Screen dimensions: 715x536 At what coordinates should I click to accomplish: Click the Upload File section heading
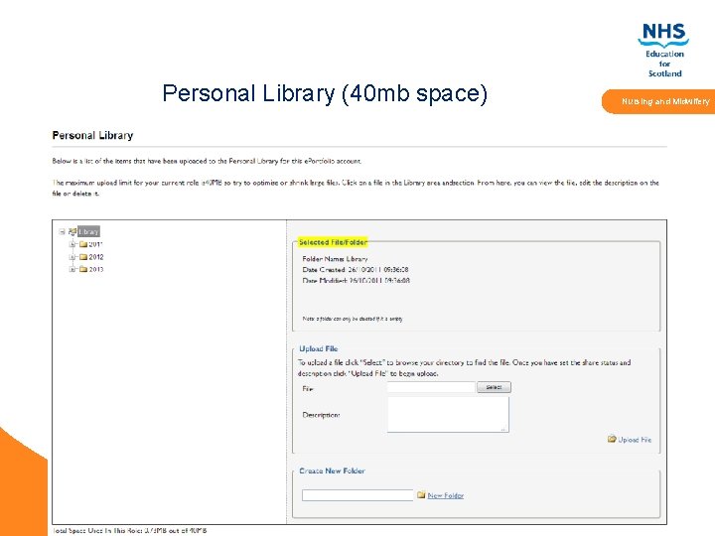tap(319, 348)
